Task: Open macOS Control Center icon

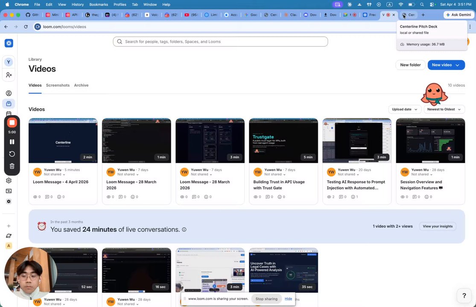Action: 432,5
